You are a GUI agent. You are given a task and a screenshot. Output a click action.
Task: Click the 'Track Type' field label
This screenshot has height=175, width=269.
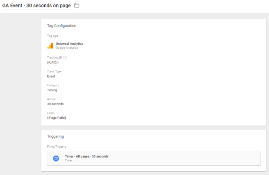click(x=54, y=71)
